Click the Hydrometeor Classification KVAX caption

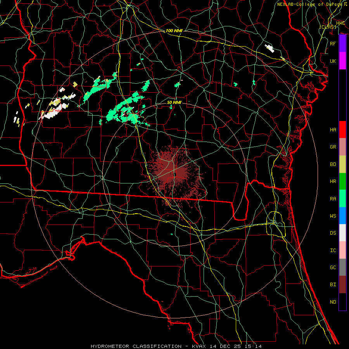coord(176,346)
